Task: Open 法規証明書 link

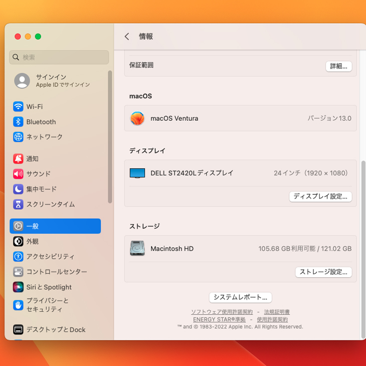Action: click(277, 312)
